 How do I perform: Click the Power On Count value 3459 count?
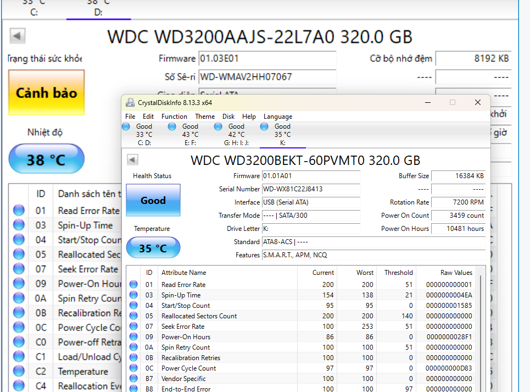pos(459,216)
